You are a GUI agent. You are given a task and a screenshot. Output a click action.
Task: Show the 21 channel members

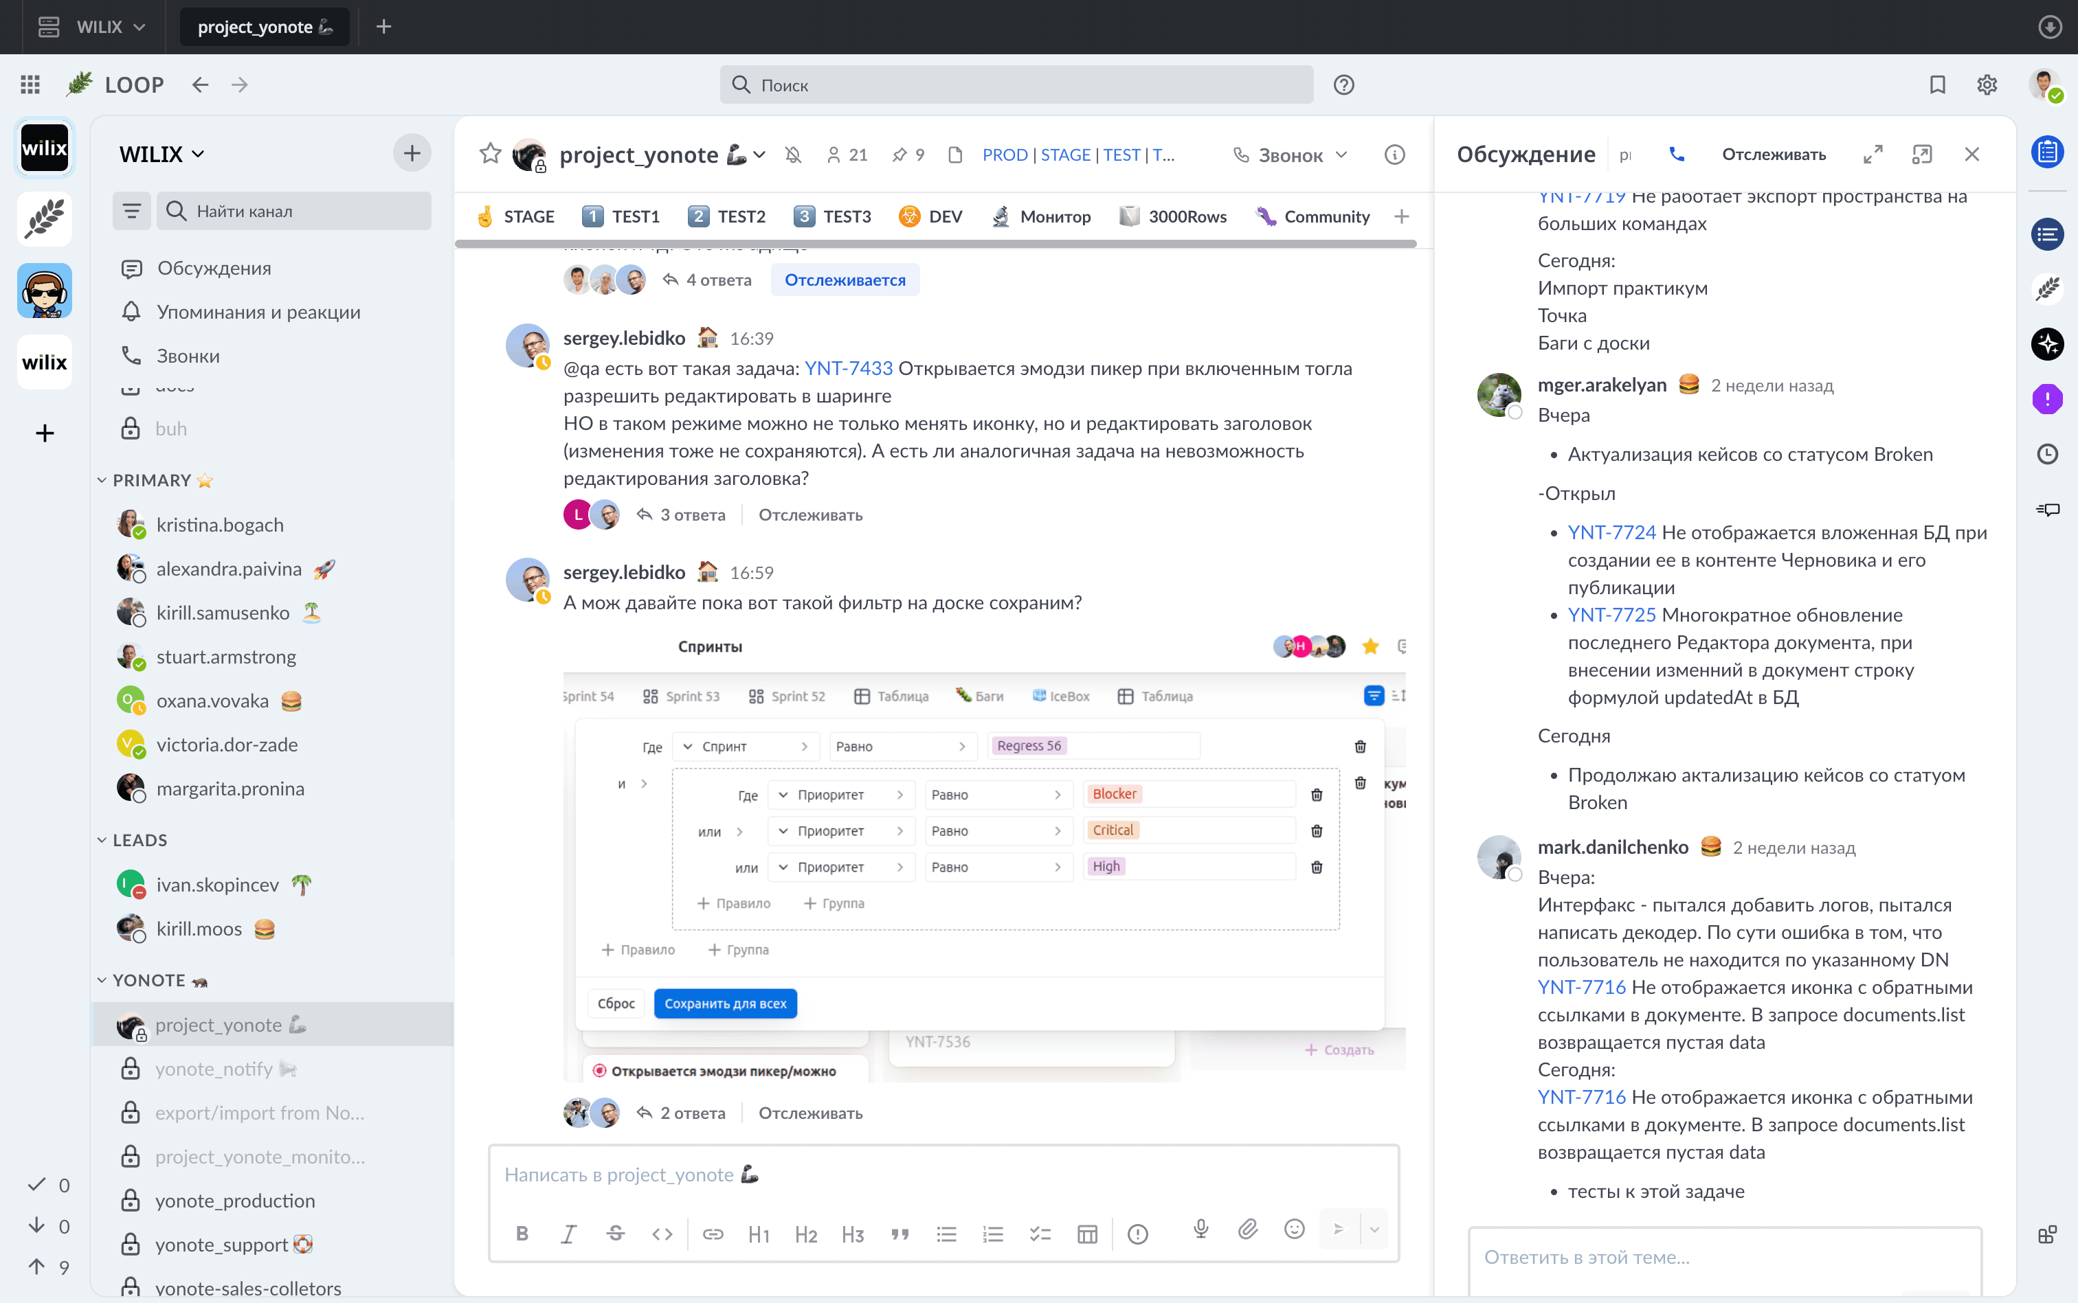(847, 155)
